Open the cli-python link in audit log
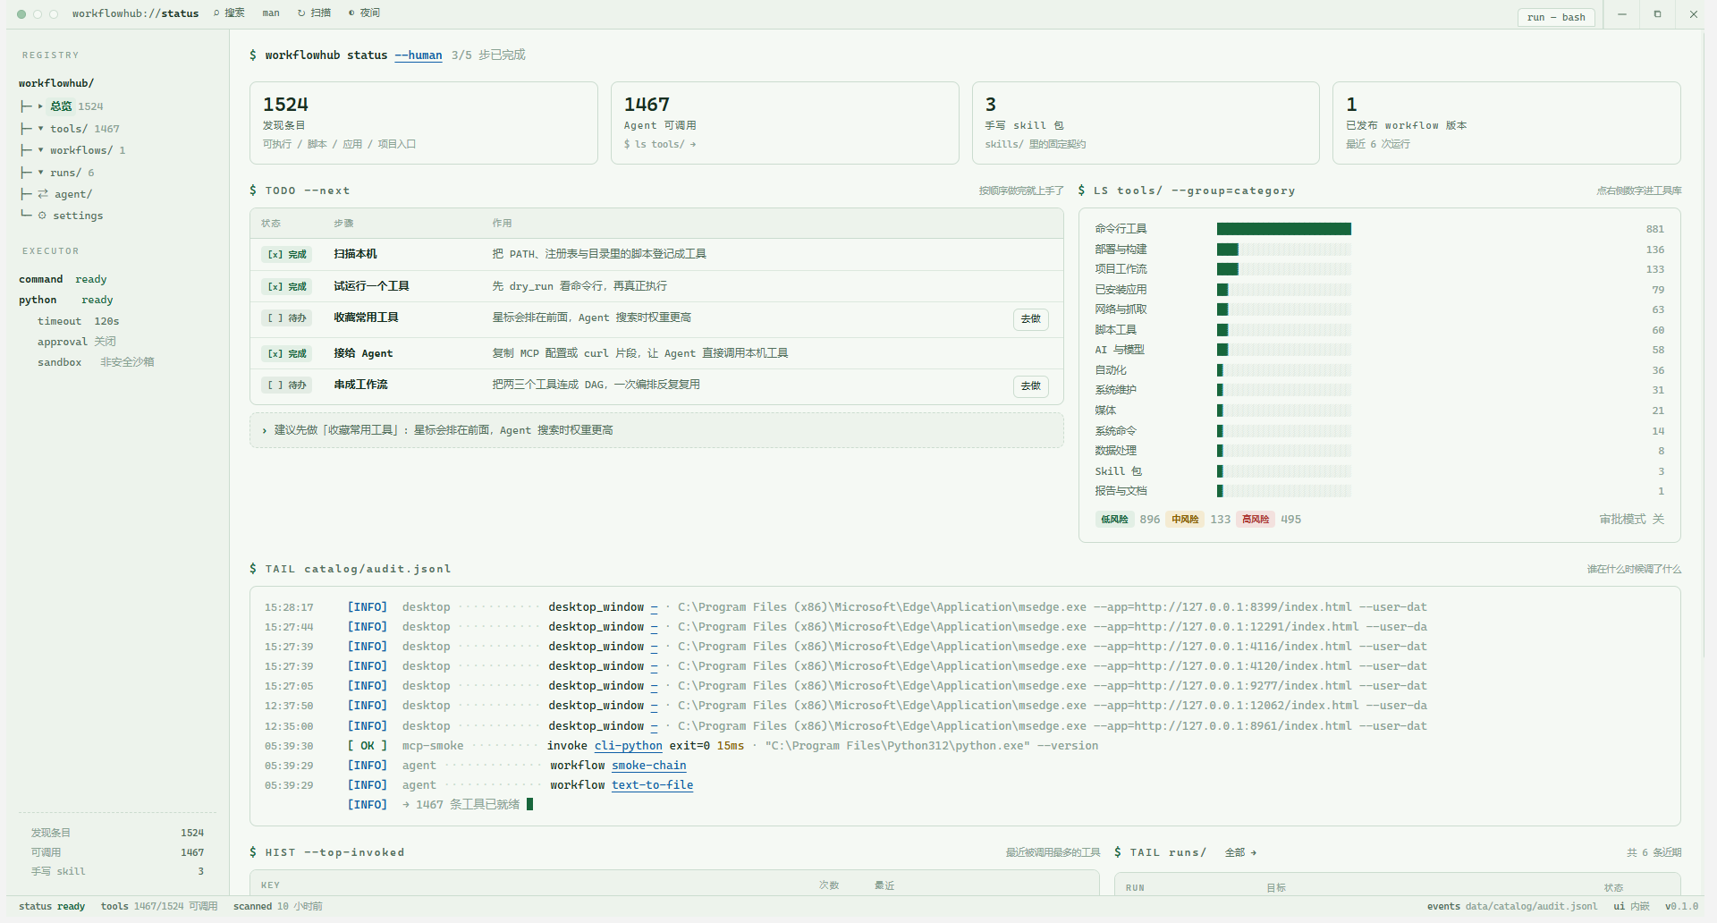The image size is (1717, 923). [628, 746]
